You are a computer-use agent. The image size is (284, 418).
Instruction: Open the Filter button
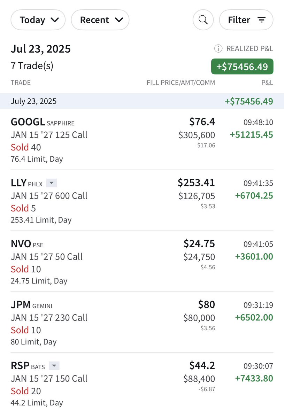pos(246,20)
